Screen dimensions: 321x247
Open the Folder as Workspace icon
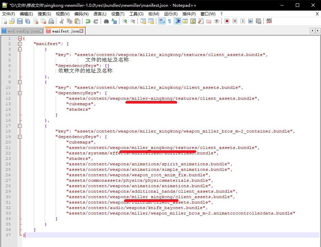[x=209, y=21]
